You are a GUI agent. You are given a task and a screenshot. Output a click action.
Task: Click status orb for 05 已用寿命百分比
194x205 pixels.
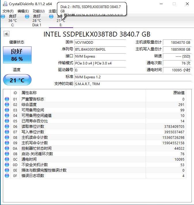pos(7,121)
